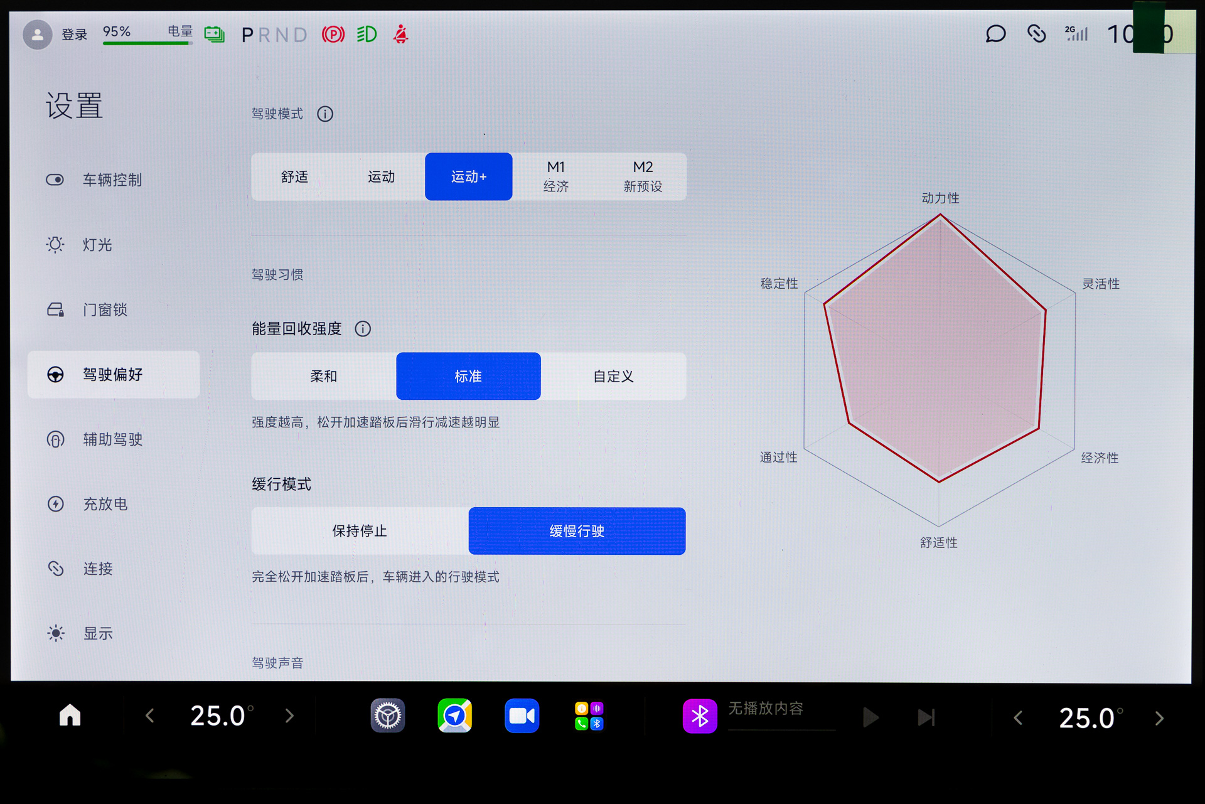This screenshot has height=804, width=1205.
Task: Tap the user login avatar
Action: (x=38, y=35)
